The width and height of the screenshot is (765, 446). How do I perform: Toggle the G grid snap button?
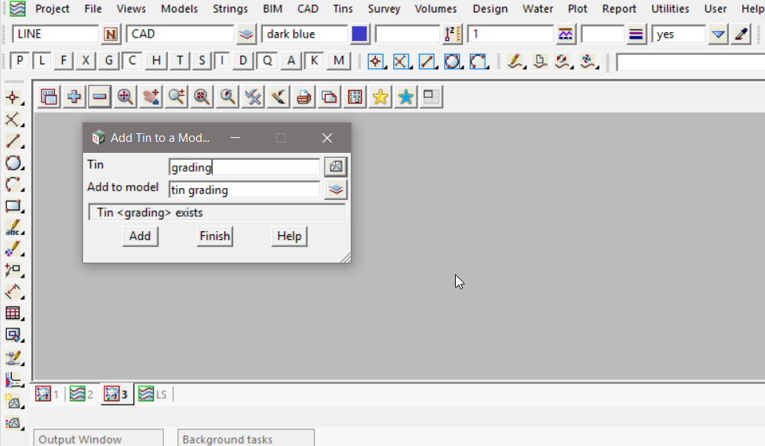pyautogui.click(x=109, y=61)
